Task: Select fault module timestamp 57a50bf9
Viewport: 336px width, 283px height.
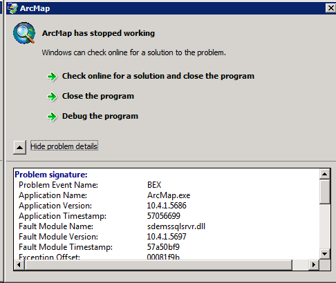Action: click(163, 247)
